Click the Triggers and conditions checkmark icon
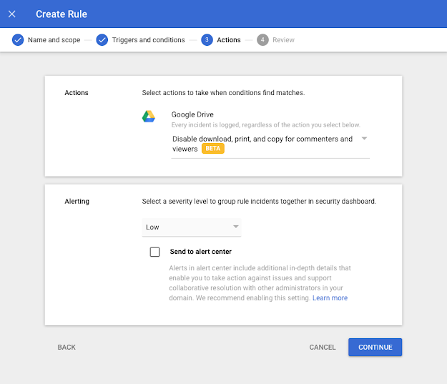447x384 pixels. pyautogui.click(x=102, y=40)
